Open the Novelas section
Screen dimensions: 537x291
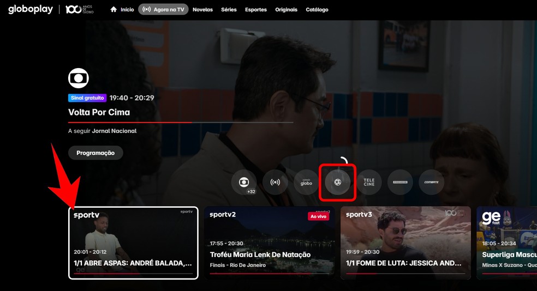pos(202,10)
